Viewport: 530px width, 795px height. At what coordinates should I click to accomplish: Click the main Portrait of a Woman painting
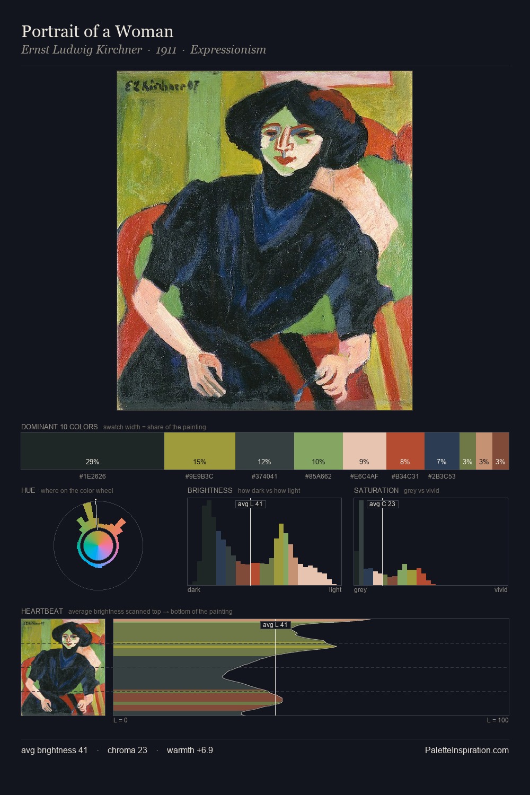point(264,241)
